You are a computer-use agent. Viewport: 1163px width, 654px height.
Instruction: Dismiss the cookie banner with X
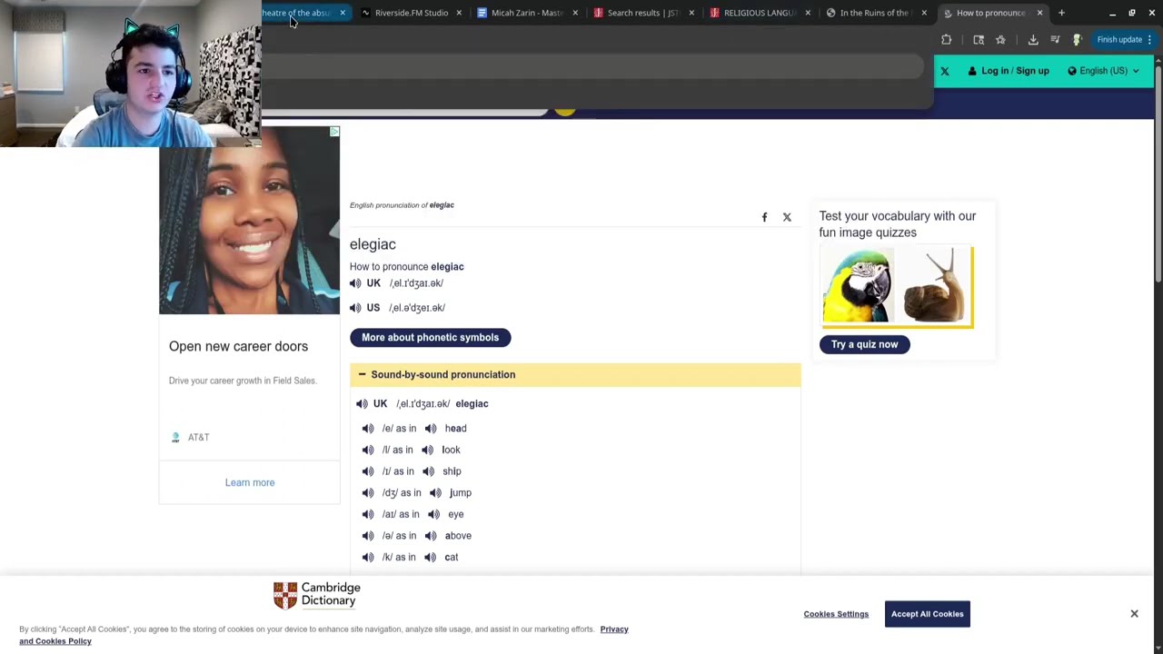pos(1134,614)
